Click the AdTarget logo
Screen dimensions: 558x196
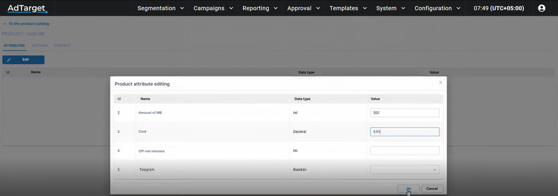(27, 8)
